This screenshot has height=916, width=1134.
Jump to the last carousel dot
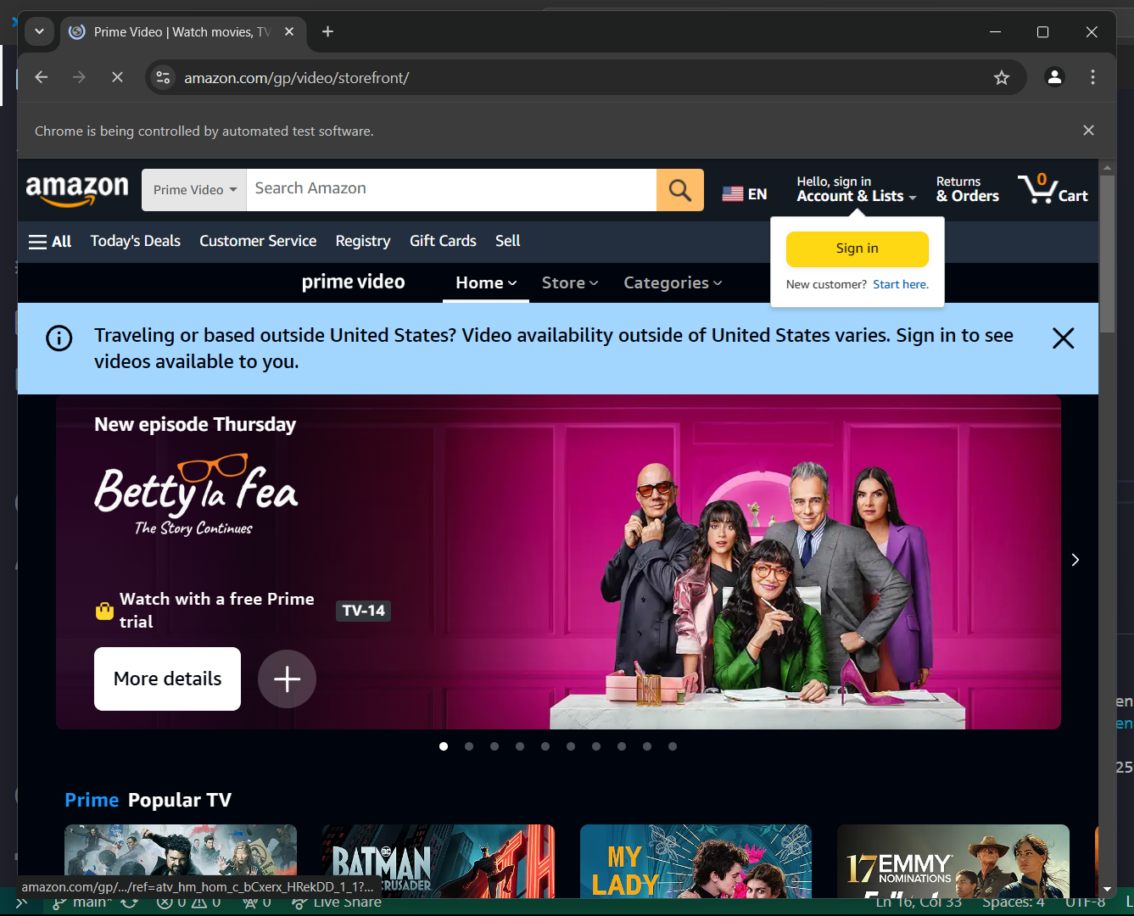[673, 746]
